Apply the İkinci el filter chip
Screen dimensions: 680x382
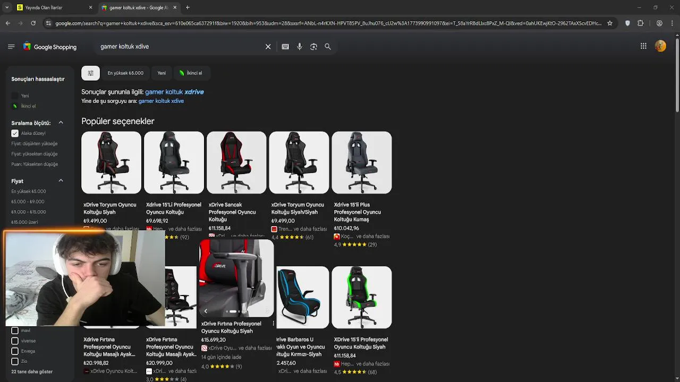[191, 73]
